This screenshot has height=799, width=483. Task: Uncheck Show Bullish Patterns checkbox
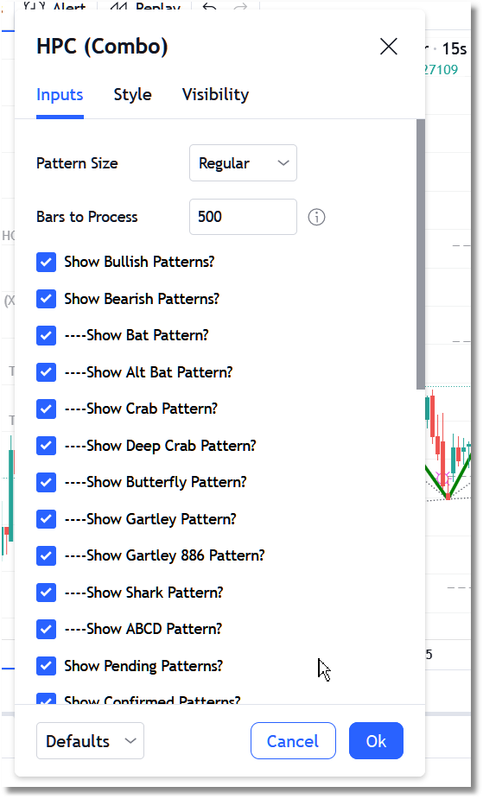47,262
